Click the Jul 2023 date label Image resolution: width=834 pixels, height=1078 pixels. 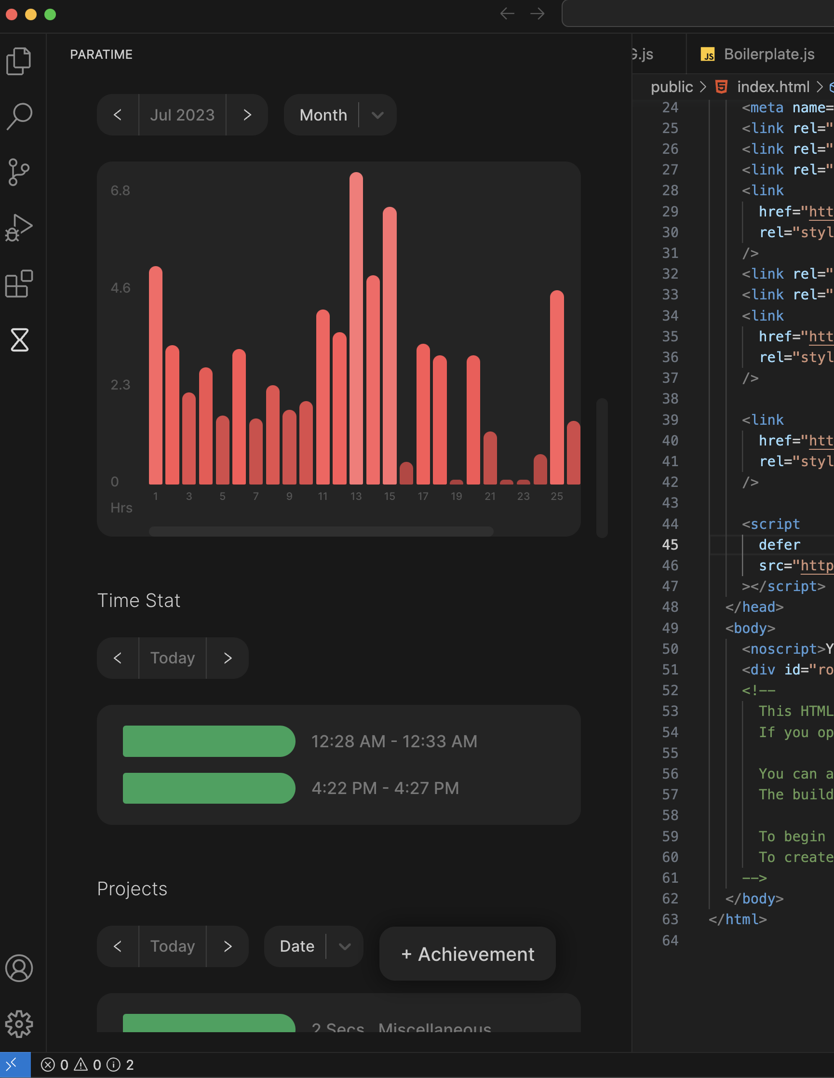point(183,115)
